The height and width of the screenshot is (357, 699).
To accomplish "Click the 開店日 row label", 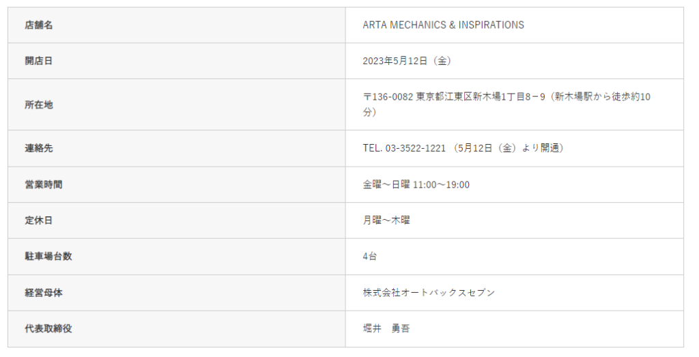I will click(39, 61).
